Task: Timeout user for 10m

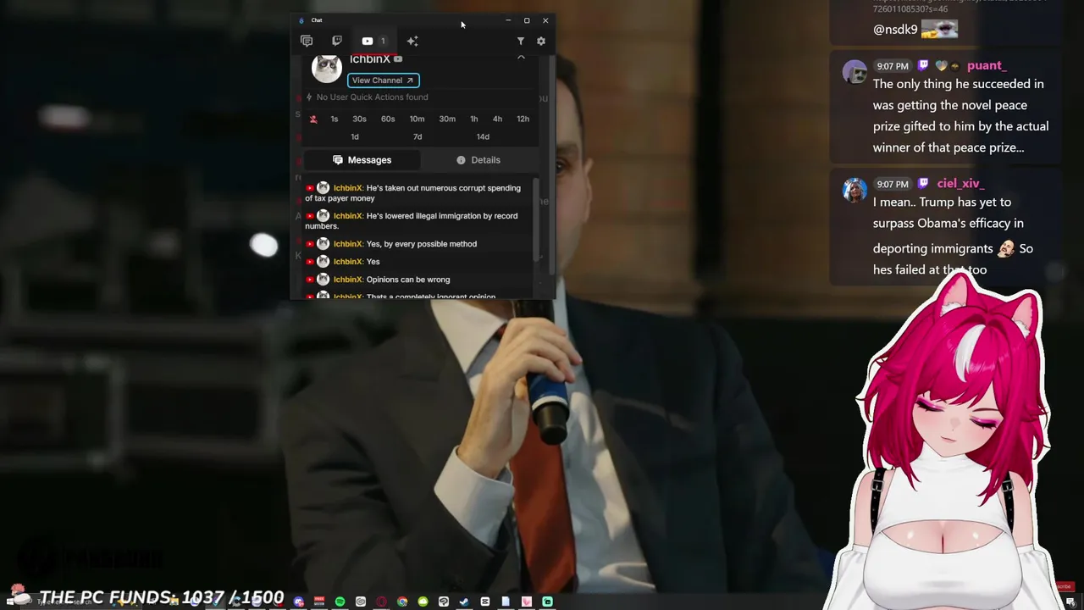Action: click(x=417, y=119)
